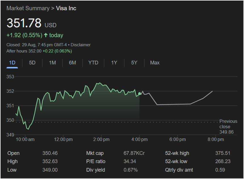Image resolution: width=244 pixels, height=179 pixels.
Task: Click the 8:00 pm axis label
Action: 216,140
